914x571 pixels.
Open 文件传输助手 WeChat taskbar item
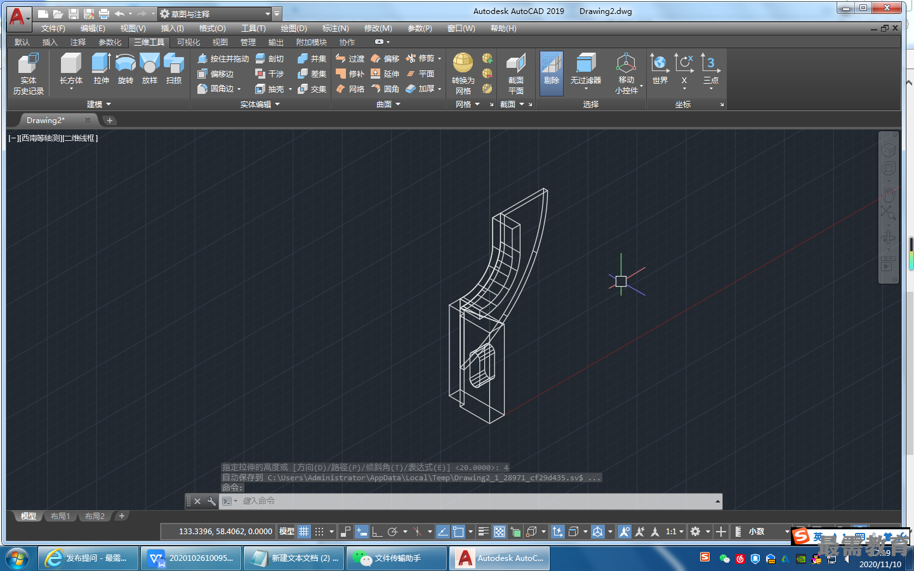tap(397, 558)
